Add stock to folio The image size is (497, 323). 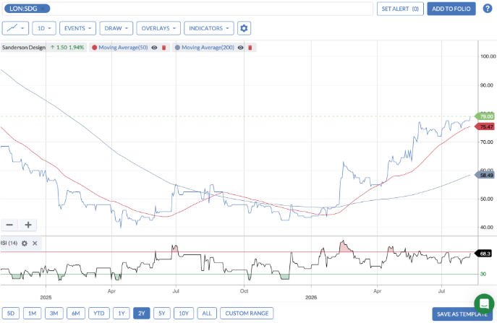click(x=451, y=9)
